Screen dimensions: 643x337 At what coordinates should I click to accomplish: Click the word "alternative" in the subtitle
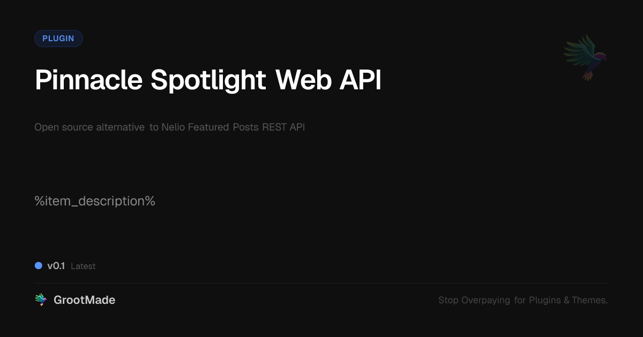click(120, 127)
